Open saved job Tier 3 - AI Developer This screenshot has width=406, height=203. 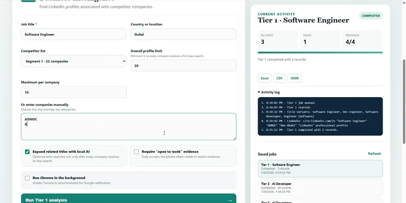320,187
